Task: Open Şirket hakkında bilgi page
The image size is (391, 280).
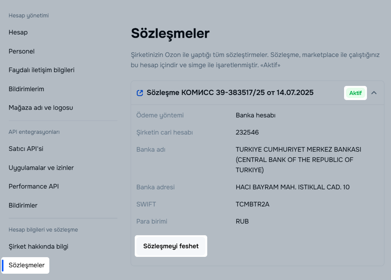Action: pos(38,246)
